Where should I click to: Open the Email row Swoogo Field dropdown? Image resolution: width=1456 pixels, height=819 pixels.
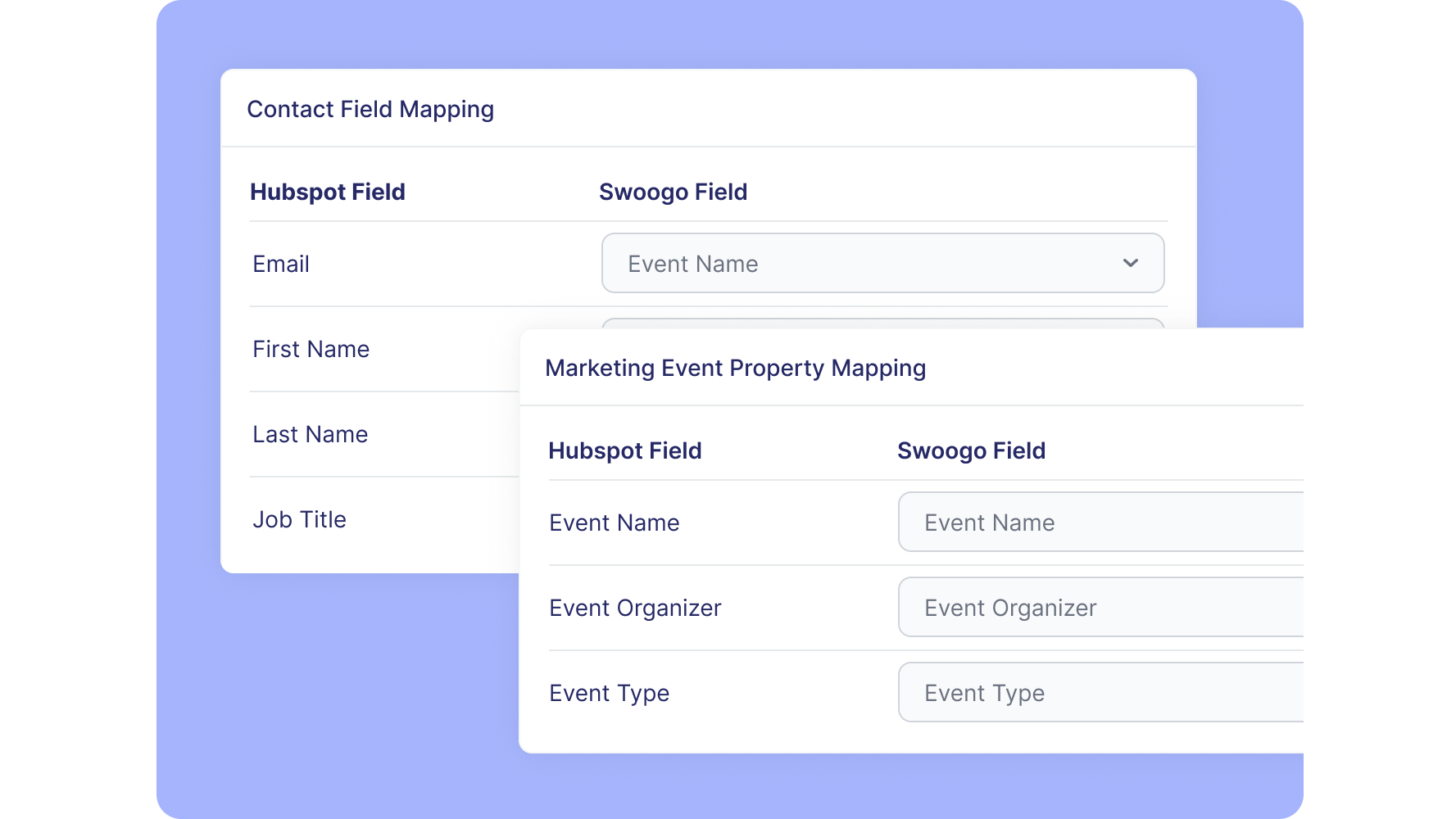click(x=882, y=263)
